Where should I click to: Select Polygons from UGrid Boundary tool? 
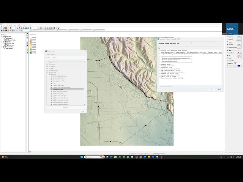(x=60, y=101)
